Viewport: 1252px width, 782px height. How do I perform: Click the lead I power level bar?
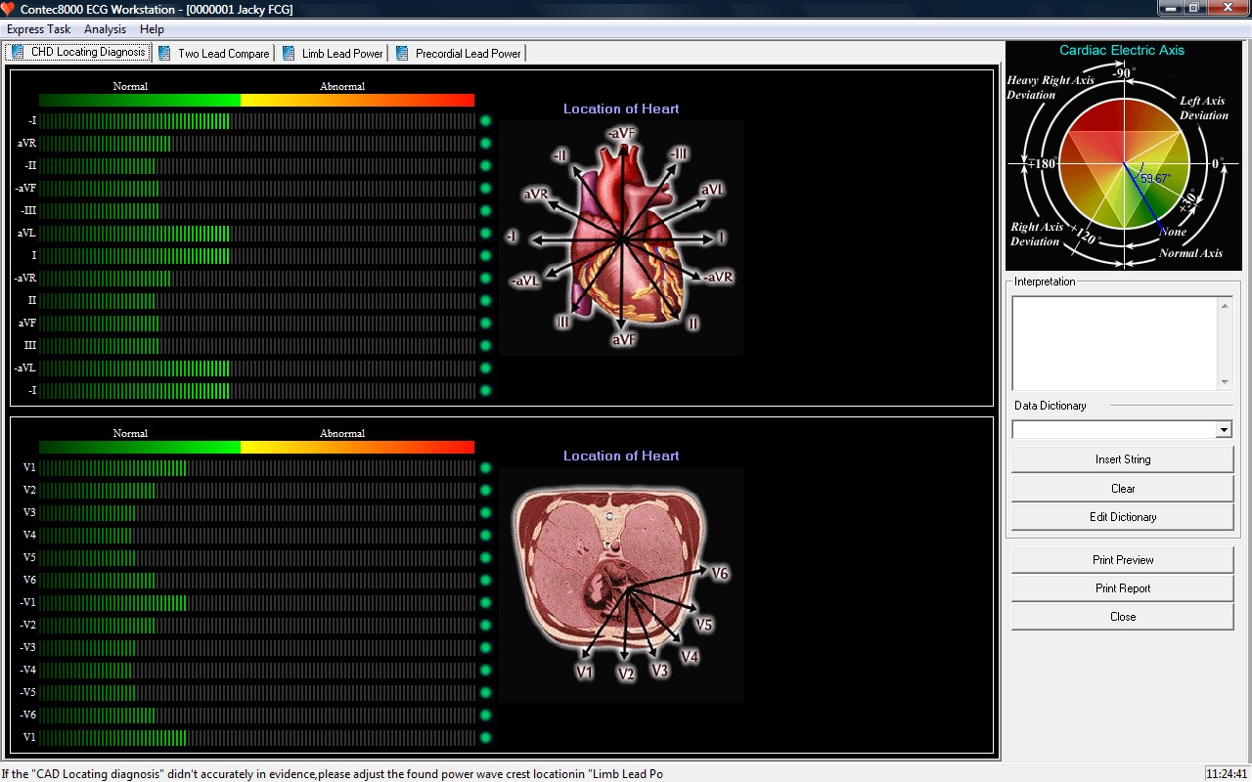tap(256, 256)
